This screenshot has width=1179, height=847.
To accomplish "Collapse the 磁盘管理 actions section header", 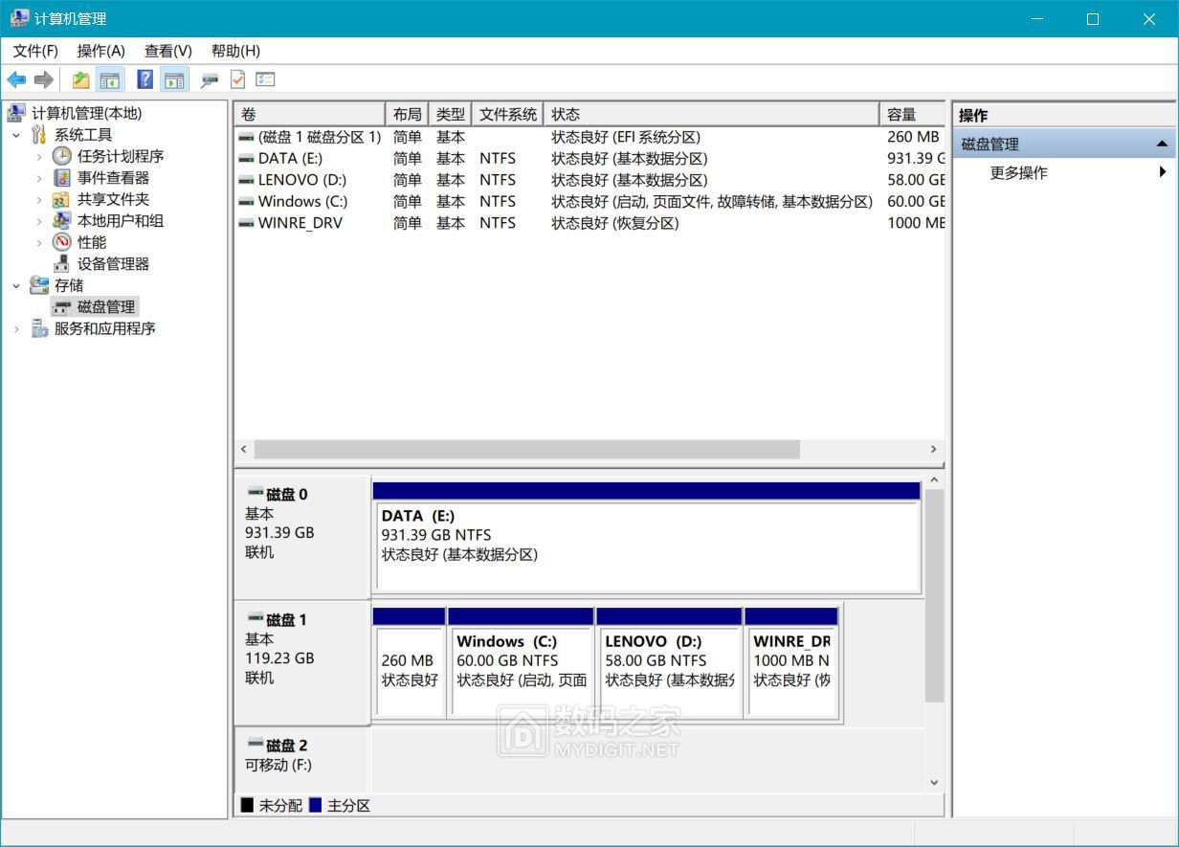I will [1161, 145].
